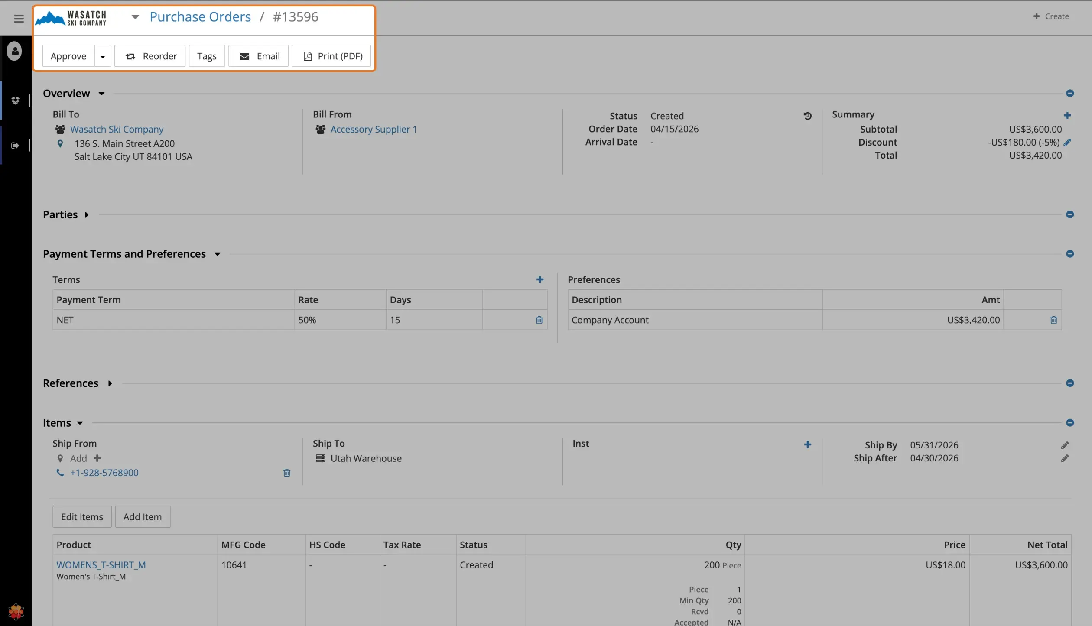Image resolution: width=1092 pixels, height=626 pixels.
Task: Click the user profile avatar icon
Action: pos(14,51)
